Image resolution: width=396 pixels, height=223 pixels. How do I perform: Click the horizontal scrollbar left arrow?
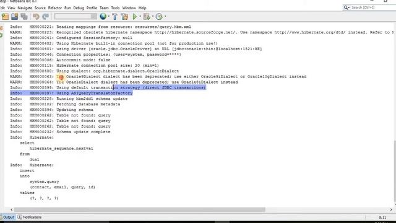tap(11, 209)
